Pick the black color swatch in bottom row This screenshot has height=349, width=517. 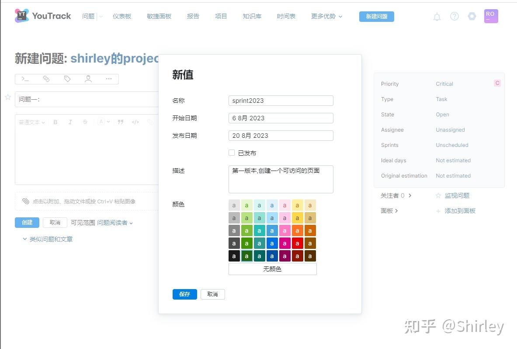(x=234, y=256)
